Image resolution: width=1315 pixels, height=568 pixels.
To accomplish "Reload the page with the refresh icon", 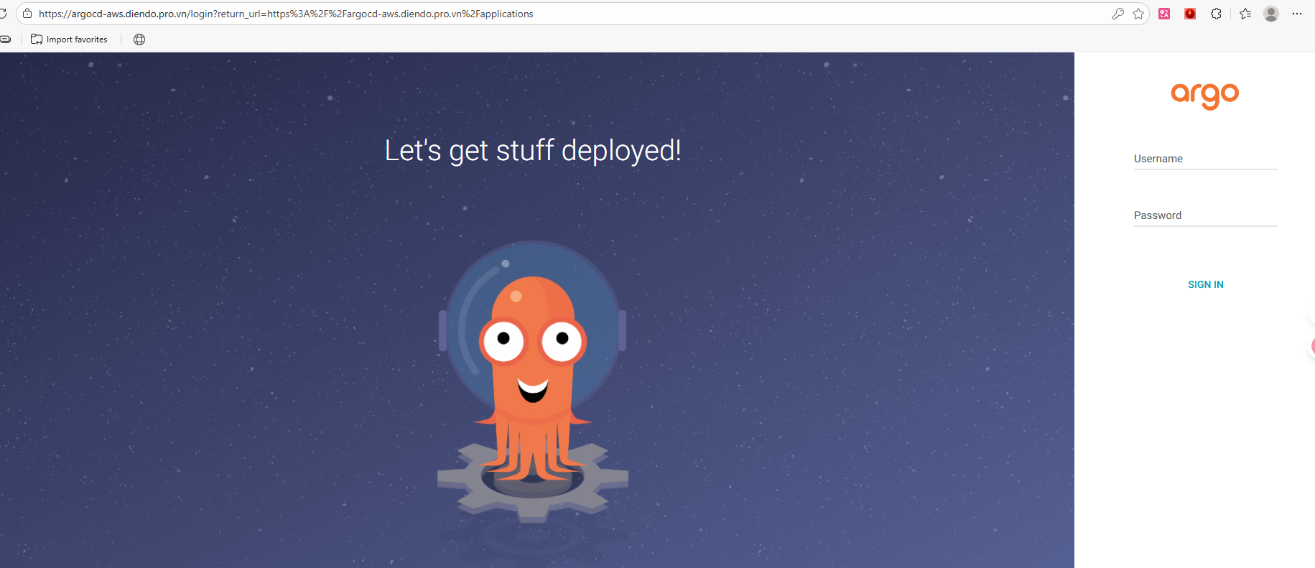I will 3,14.
